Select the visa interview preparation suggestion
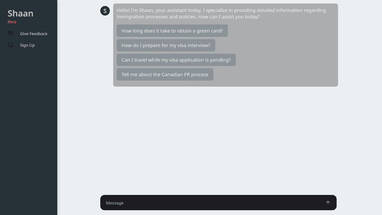This screenshot has height=215, width=382. (166, 45)
